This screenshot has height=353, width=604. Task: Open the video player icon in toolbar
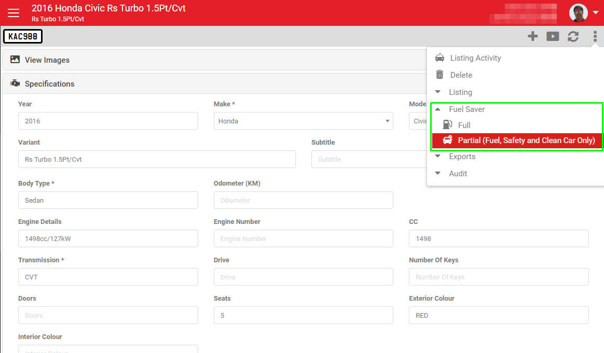(x=553, y=36)
